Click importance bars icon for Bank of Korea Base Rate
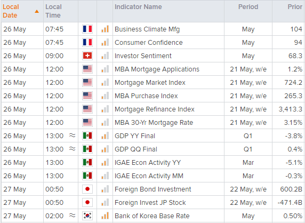The image size is (305, 223). click(105, 216)
